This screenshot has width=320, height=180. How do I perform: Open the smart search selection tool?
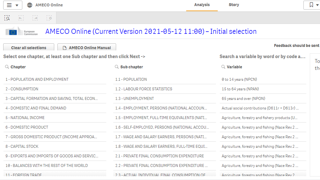tap(7, 18)
